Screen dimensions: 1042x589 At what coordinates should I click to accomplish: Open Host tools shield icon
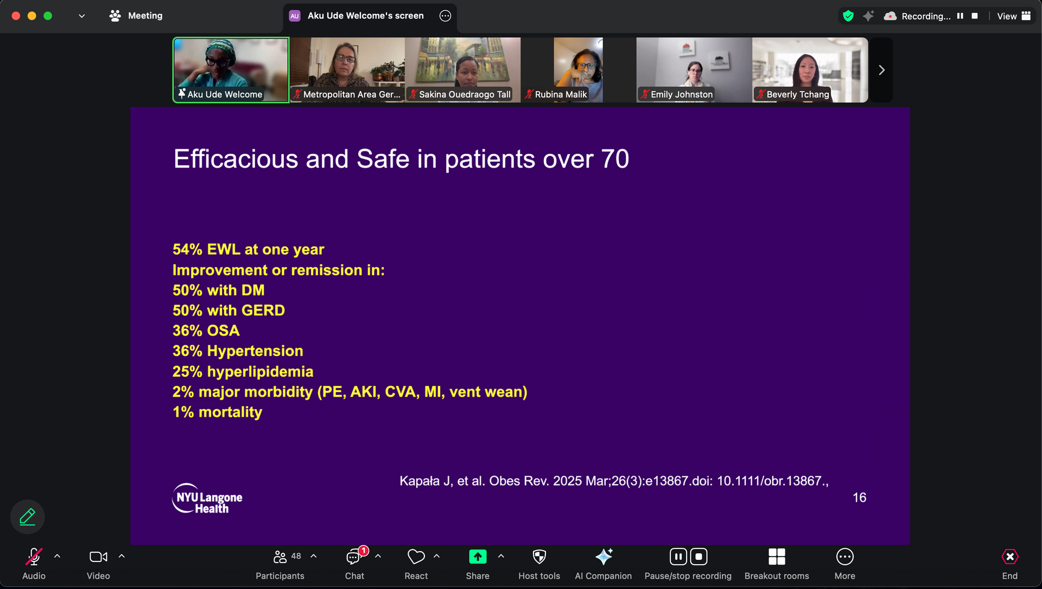click(x=539, y=557)
